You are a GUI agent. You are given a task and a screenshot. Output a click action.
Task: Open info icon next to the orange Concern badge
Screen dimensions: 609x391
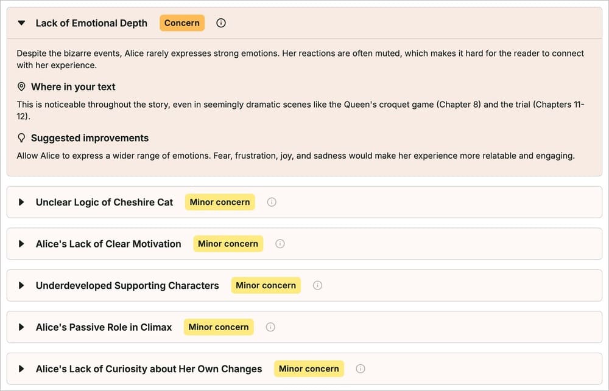[x=220, y=23]
